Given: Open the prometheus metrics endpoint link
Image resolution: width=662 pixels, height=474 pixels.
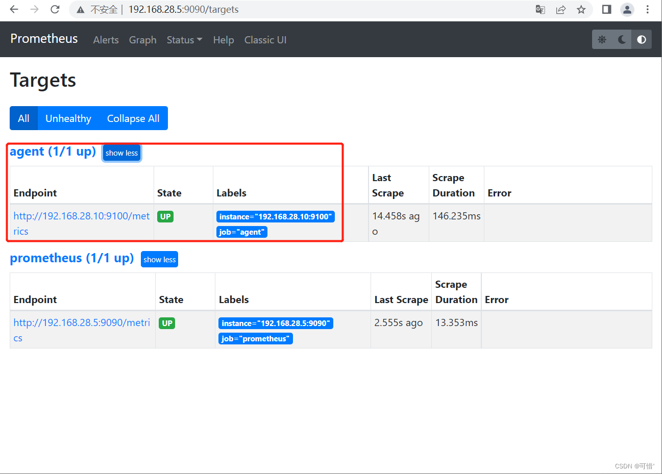Looking at the screenshot, I should pyautogui.click(x=82, y=330).
